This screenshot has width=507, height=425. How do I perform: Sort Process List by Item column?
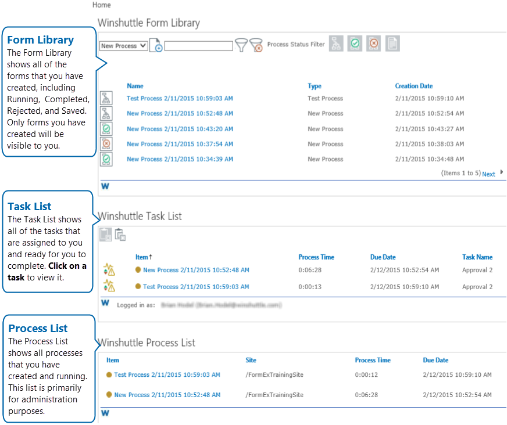click(x=113, y=360)
